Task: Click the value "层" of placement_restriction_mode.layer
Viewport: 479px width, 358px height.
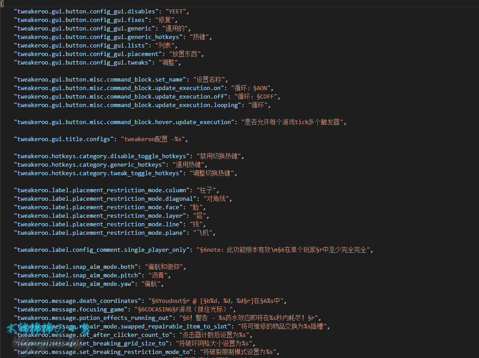Action: pos(200,216)
